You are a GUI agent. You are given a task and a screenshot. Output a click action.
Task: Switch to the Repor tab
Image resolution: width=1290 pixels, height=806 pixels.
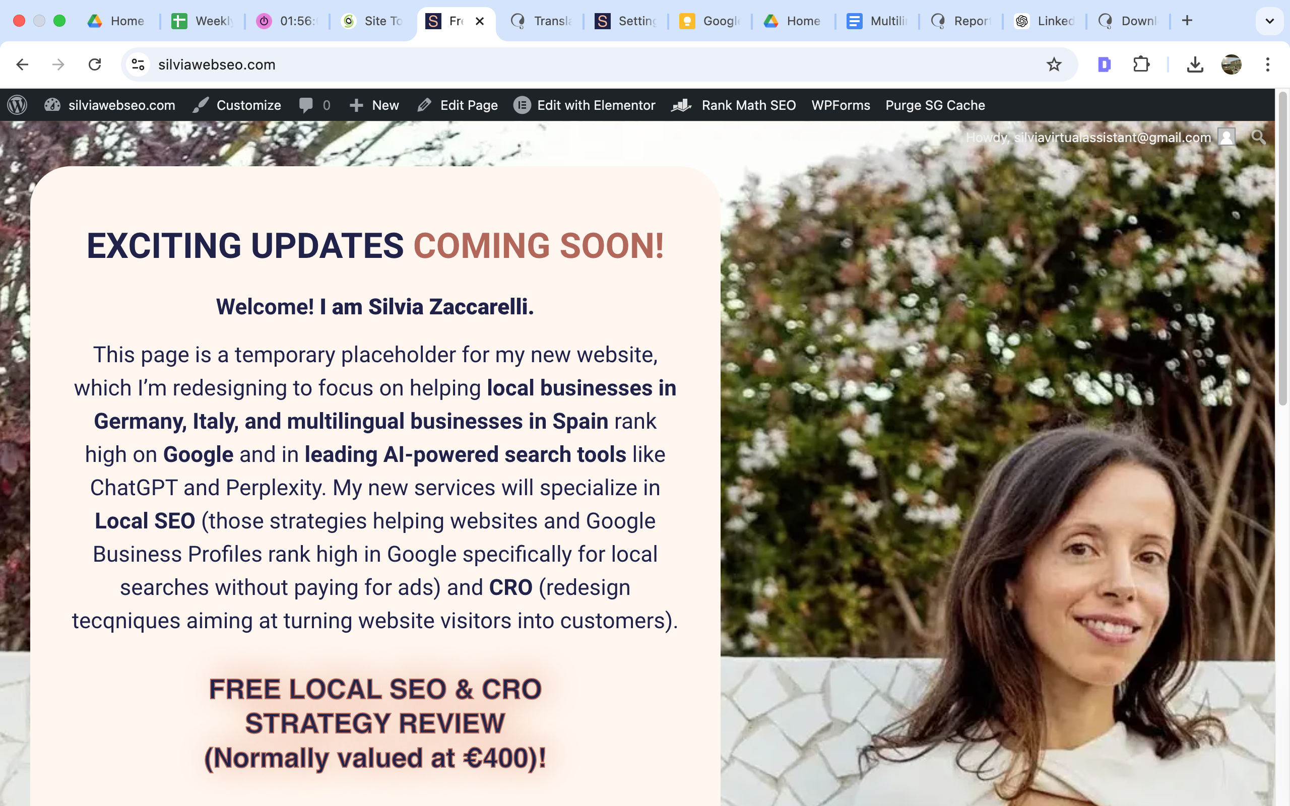click(961, 21)
